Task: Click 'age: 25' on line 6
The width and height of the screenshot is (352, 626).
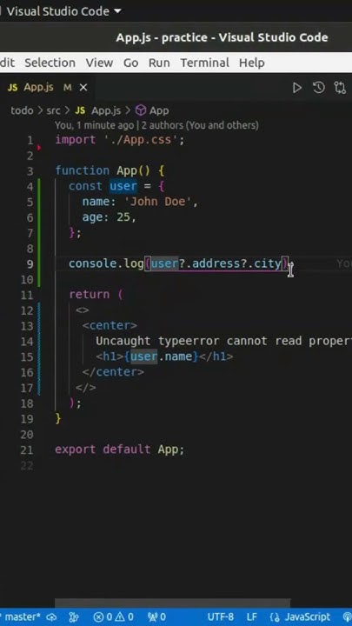Action: point(106,217)
